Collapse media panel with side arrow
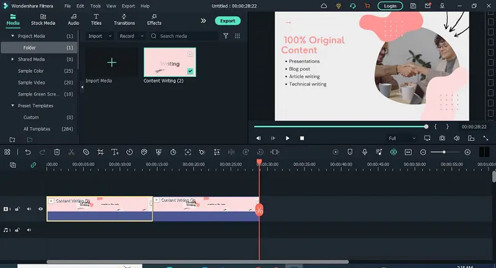This screenshot has width=496, height=268. pyautogui.click(x=82, y=87)
